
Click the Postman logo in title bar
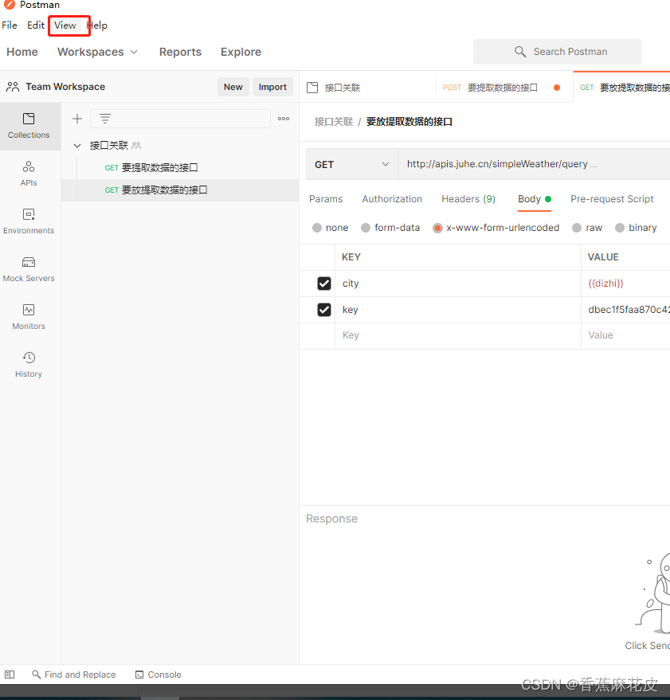point(9,5)
